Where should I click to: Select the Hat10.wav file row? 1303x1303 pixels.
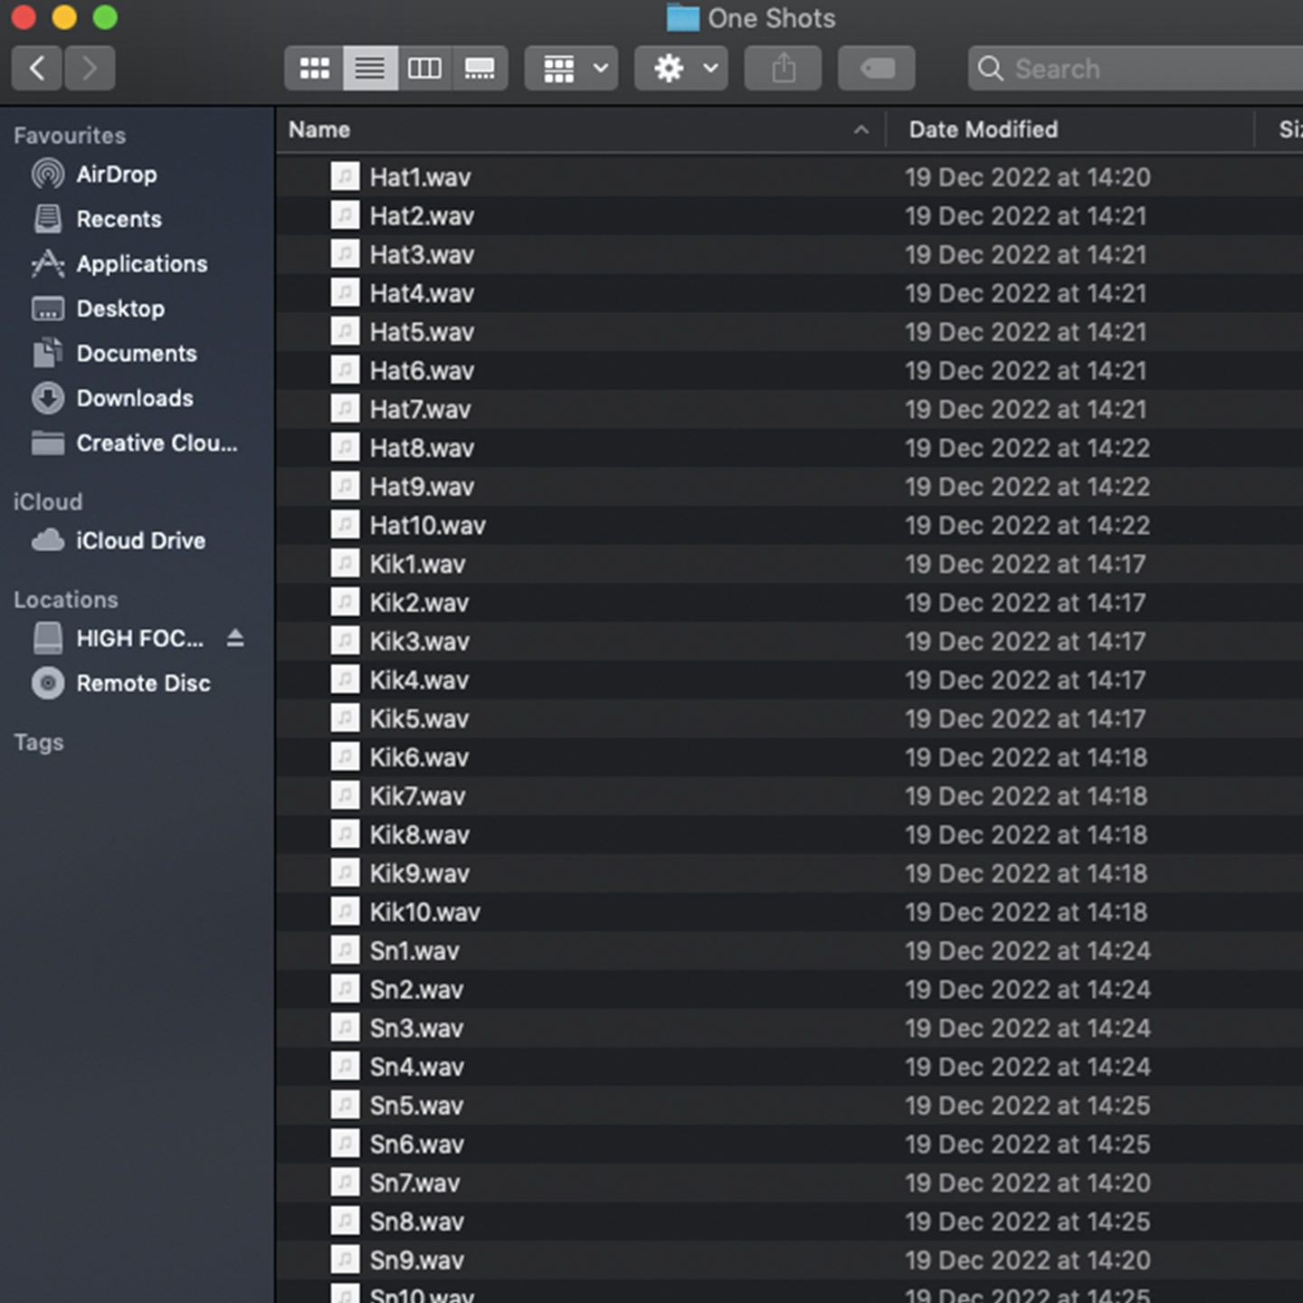click(x=427, y=526)
